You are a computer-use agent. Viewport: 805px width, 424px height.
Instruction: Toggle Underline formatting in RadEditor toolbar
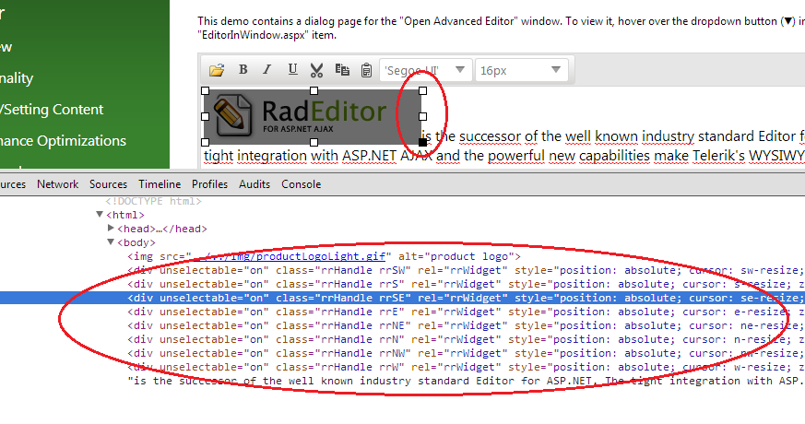pyautogui.click(x=292, y=69)
